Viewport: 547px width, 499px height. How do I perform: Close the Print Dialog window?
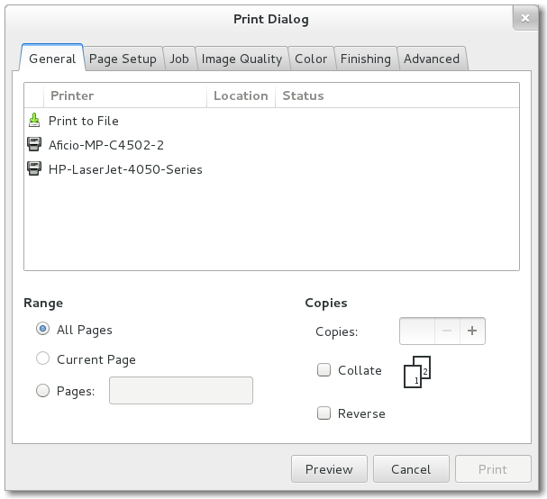(524, 17)
